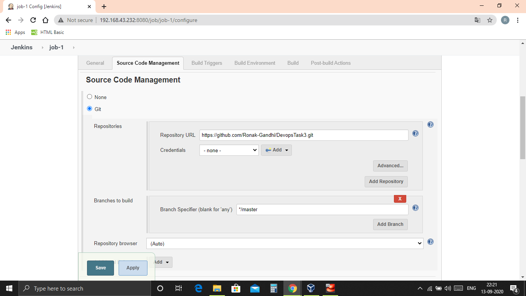Reload the Jenkins page
This screenshot has height=296, width=526.
tap(33, 20)
